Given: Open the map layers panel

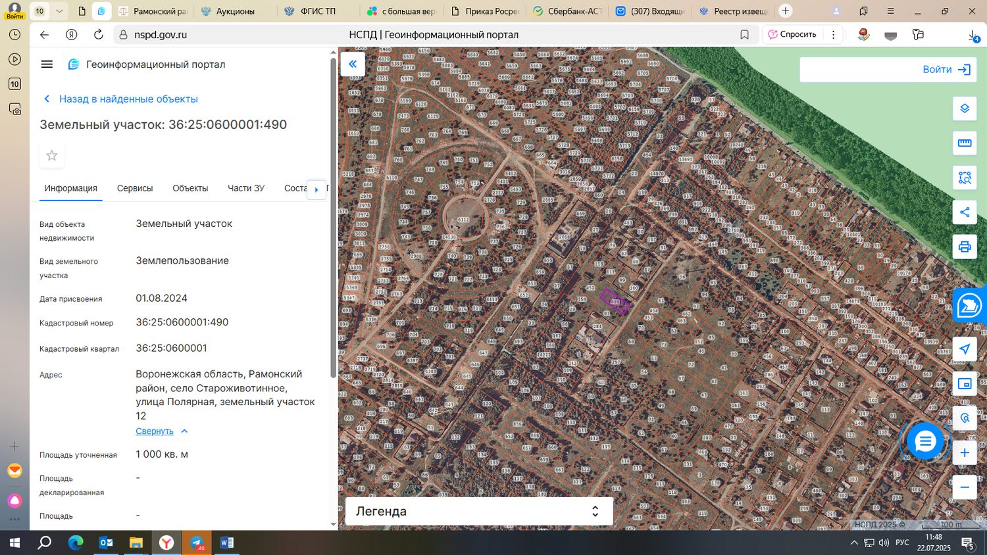Looking at the screenshot, I should tap(965, 109).
